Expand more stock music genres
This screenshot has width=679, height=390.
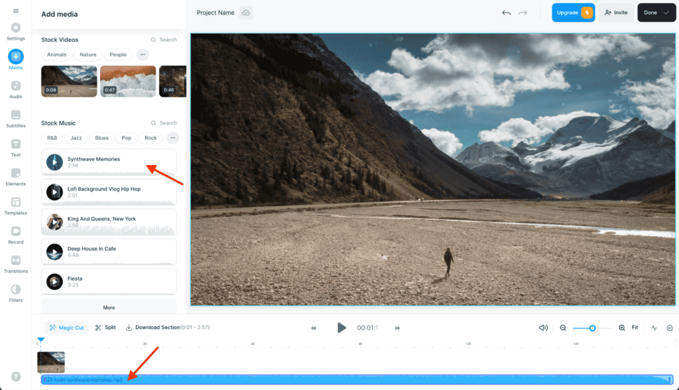coord(172,138)
